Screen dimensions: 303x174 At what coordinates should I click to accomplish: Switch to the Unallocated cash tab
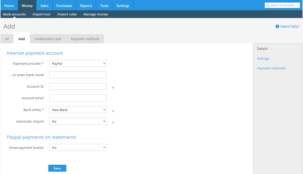[48, 39]
